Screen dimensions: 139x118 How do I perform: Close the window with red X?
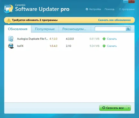point(131,1)
